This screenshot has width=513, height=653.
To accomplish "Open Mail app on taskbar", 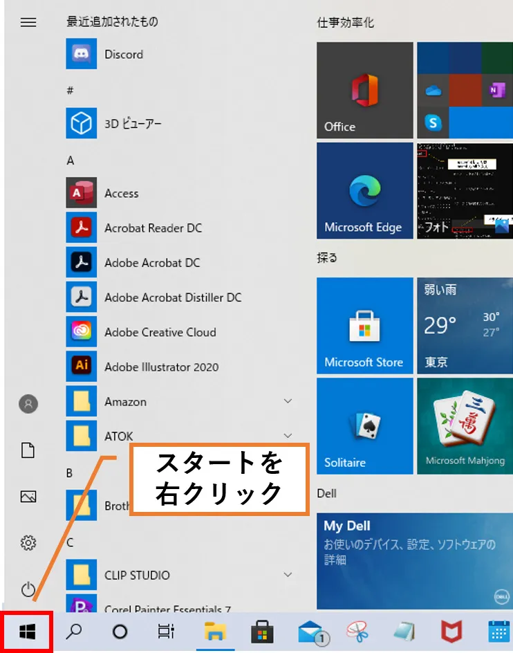I will click(x=313, y=632).
